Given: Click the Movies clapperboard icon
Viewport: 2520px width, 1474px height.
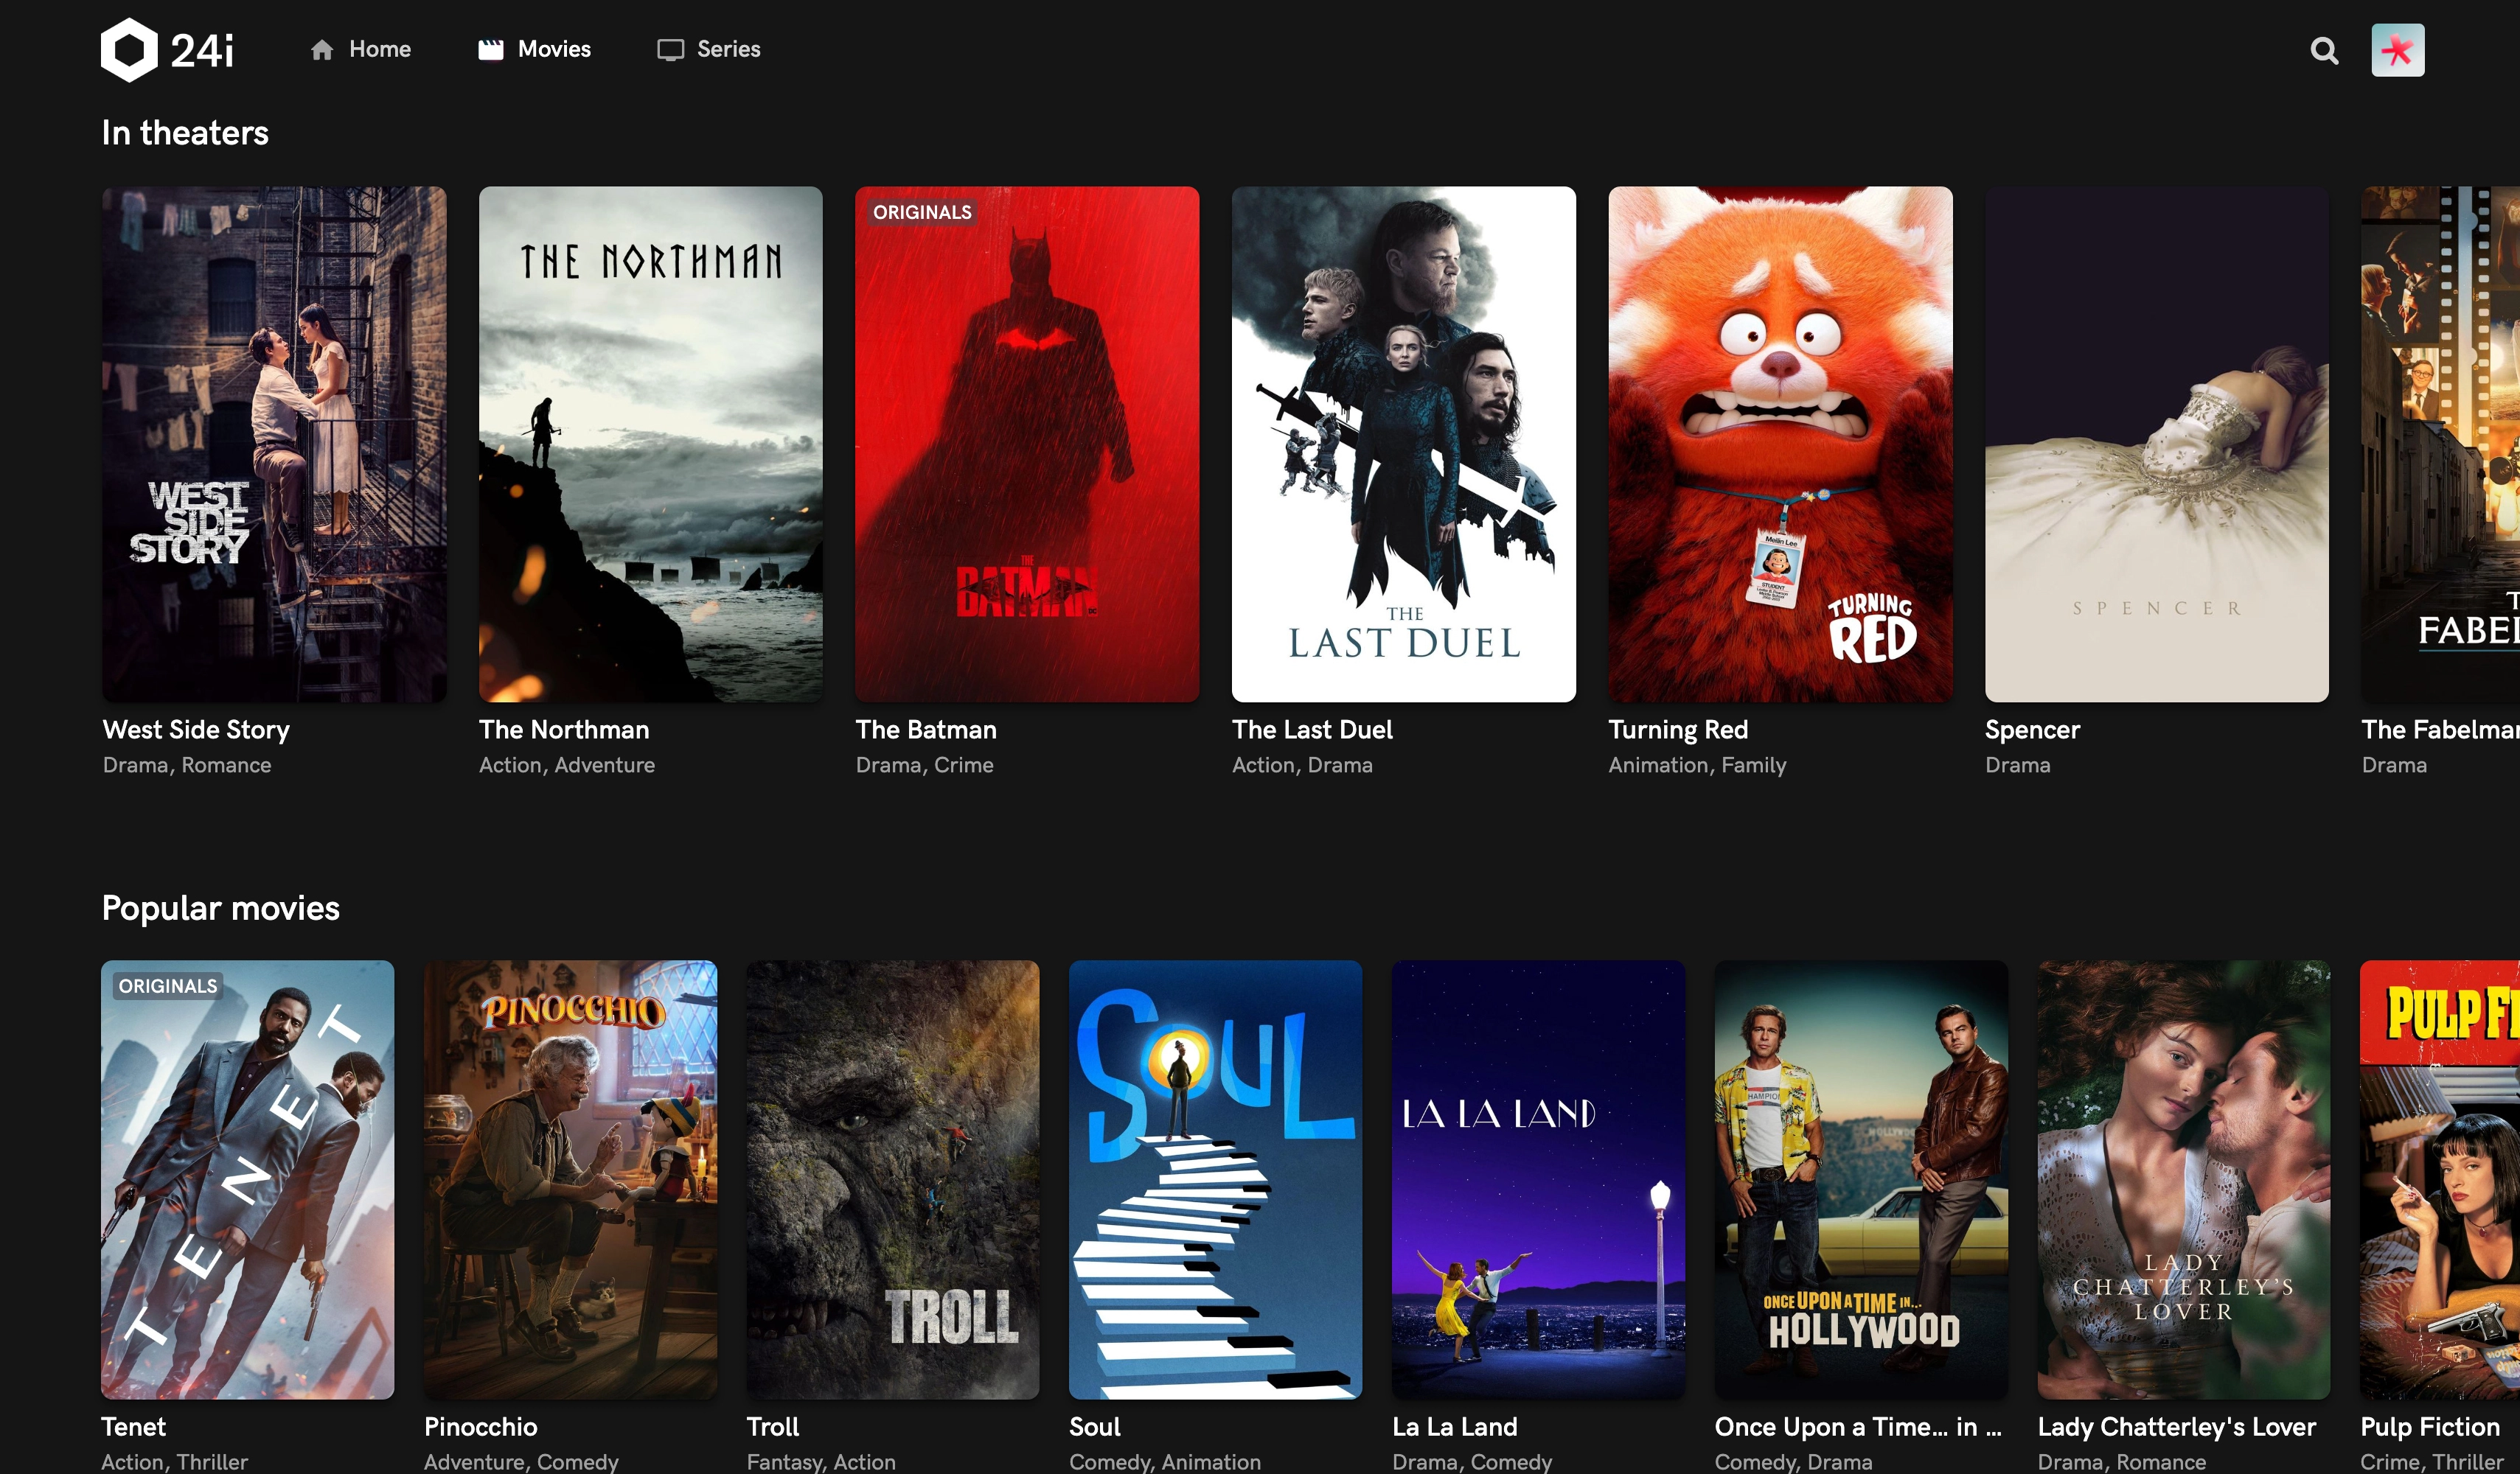Looking at the screenshot, I should tap(490, 50).
